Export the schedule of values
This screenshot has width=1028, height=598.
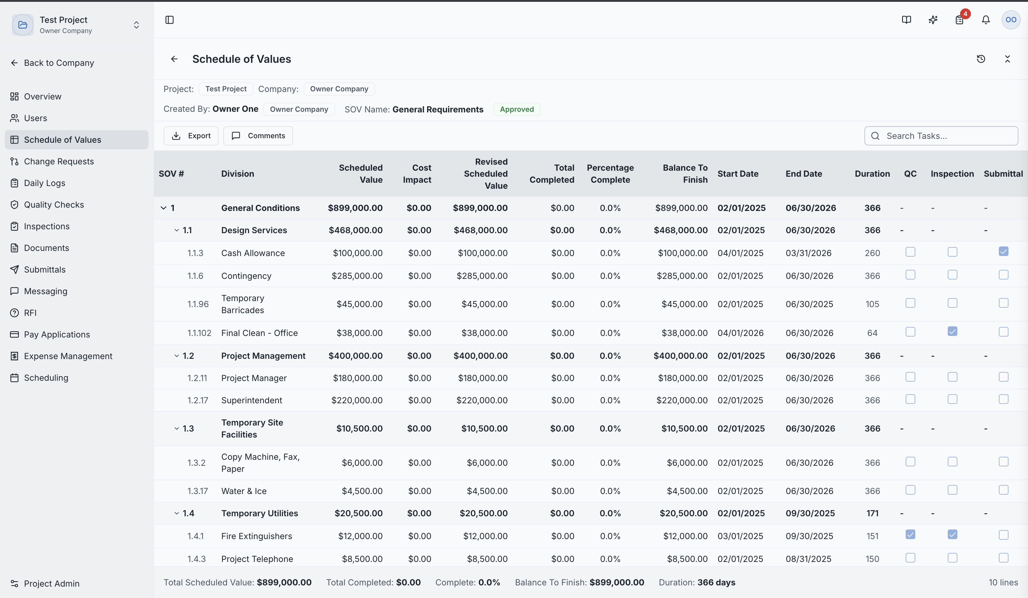click(191, 136)
